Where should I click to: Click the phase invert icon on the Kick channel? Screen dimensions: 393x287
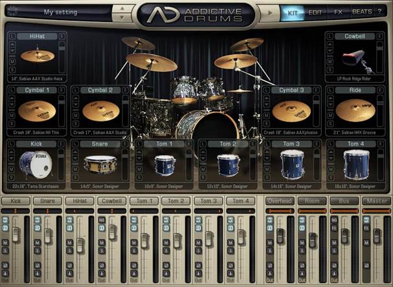pyautogui.click(x=5, y=265)
